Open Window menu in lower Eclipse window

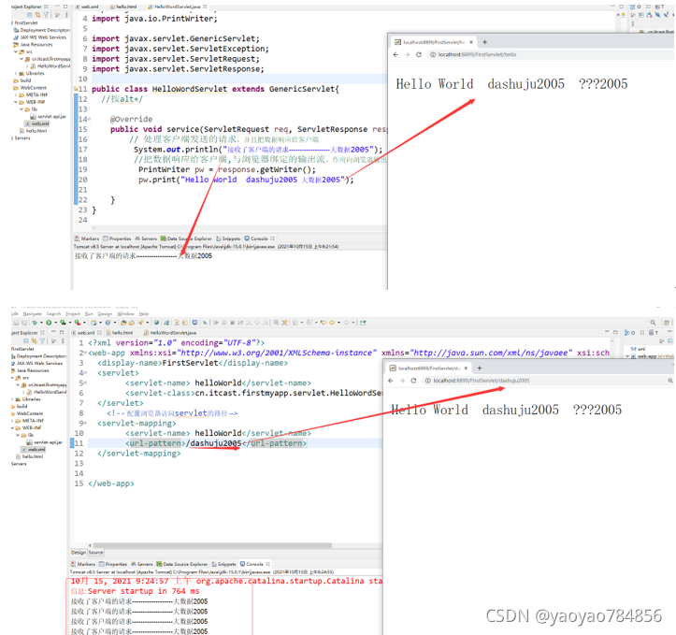pyautogui.click(x=125, y=314)
